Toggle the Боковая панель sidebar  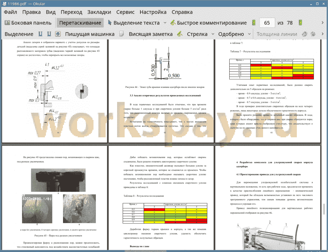point(28,23)
